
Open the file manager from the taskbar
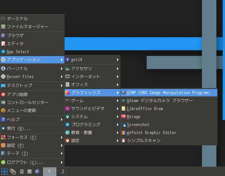[30, 172]
